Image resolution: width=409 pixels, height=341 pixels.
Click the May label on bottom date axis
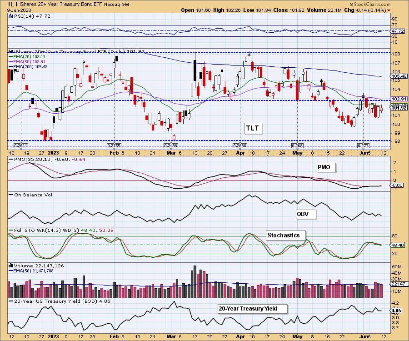click(297, 336)
